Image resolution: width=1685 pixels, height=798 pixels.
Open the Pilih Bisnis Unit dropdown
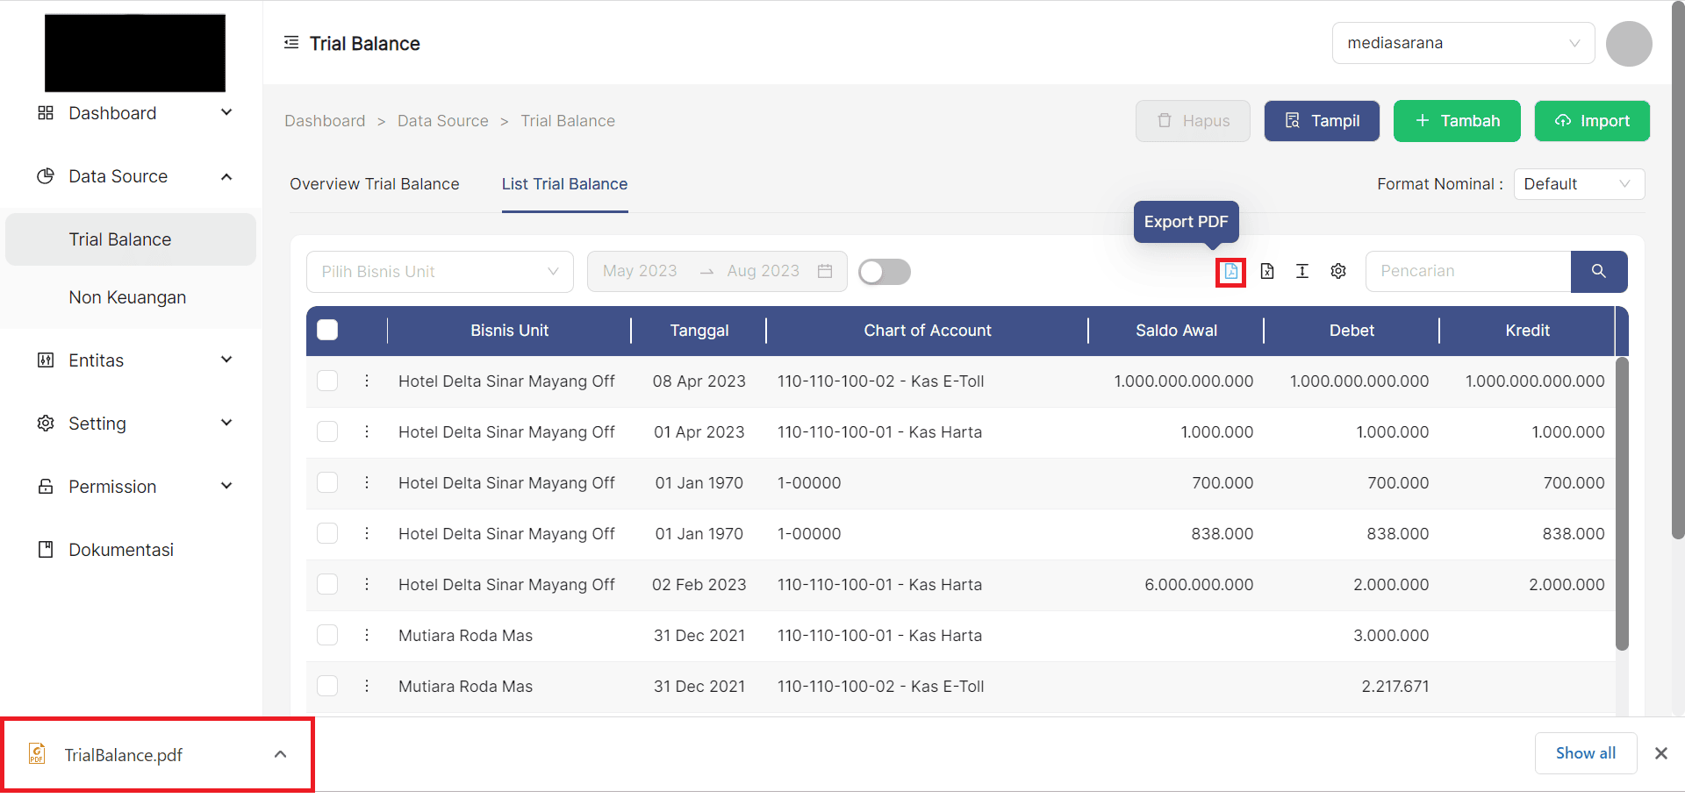tap(439, 272)
